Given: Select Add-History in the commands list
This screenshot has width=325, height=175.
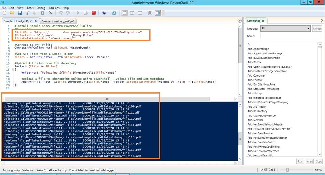Looking at the screenshot, I should [x=255, y=93].
